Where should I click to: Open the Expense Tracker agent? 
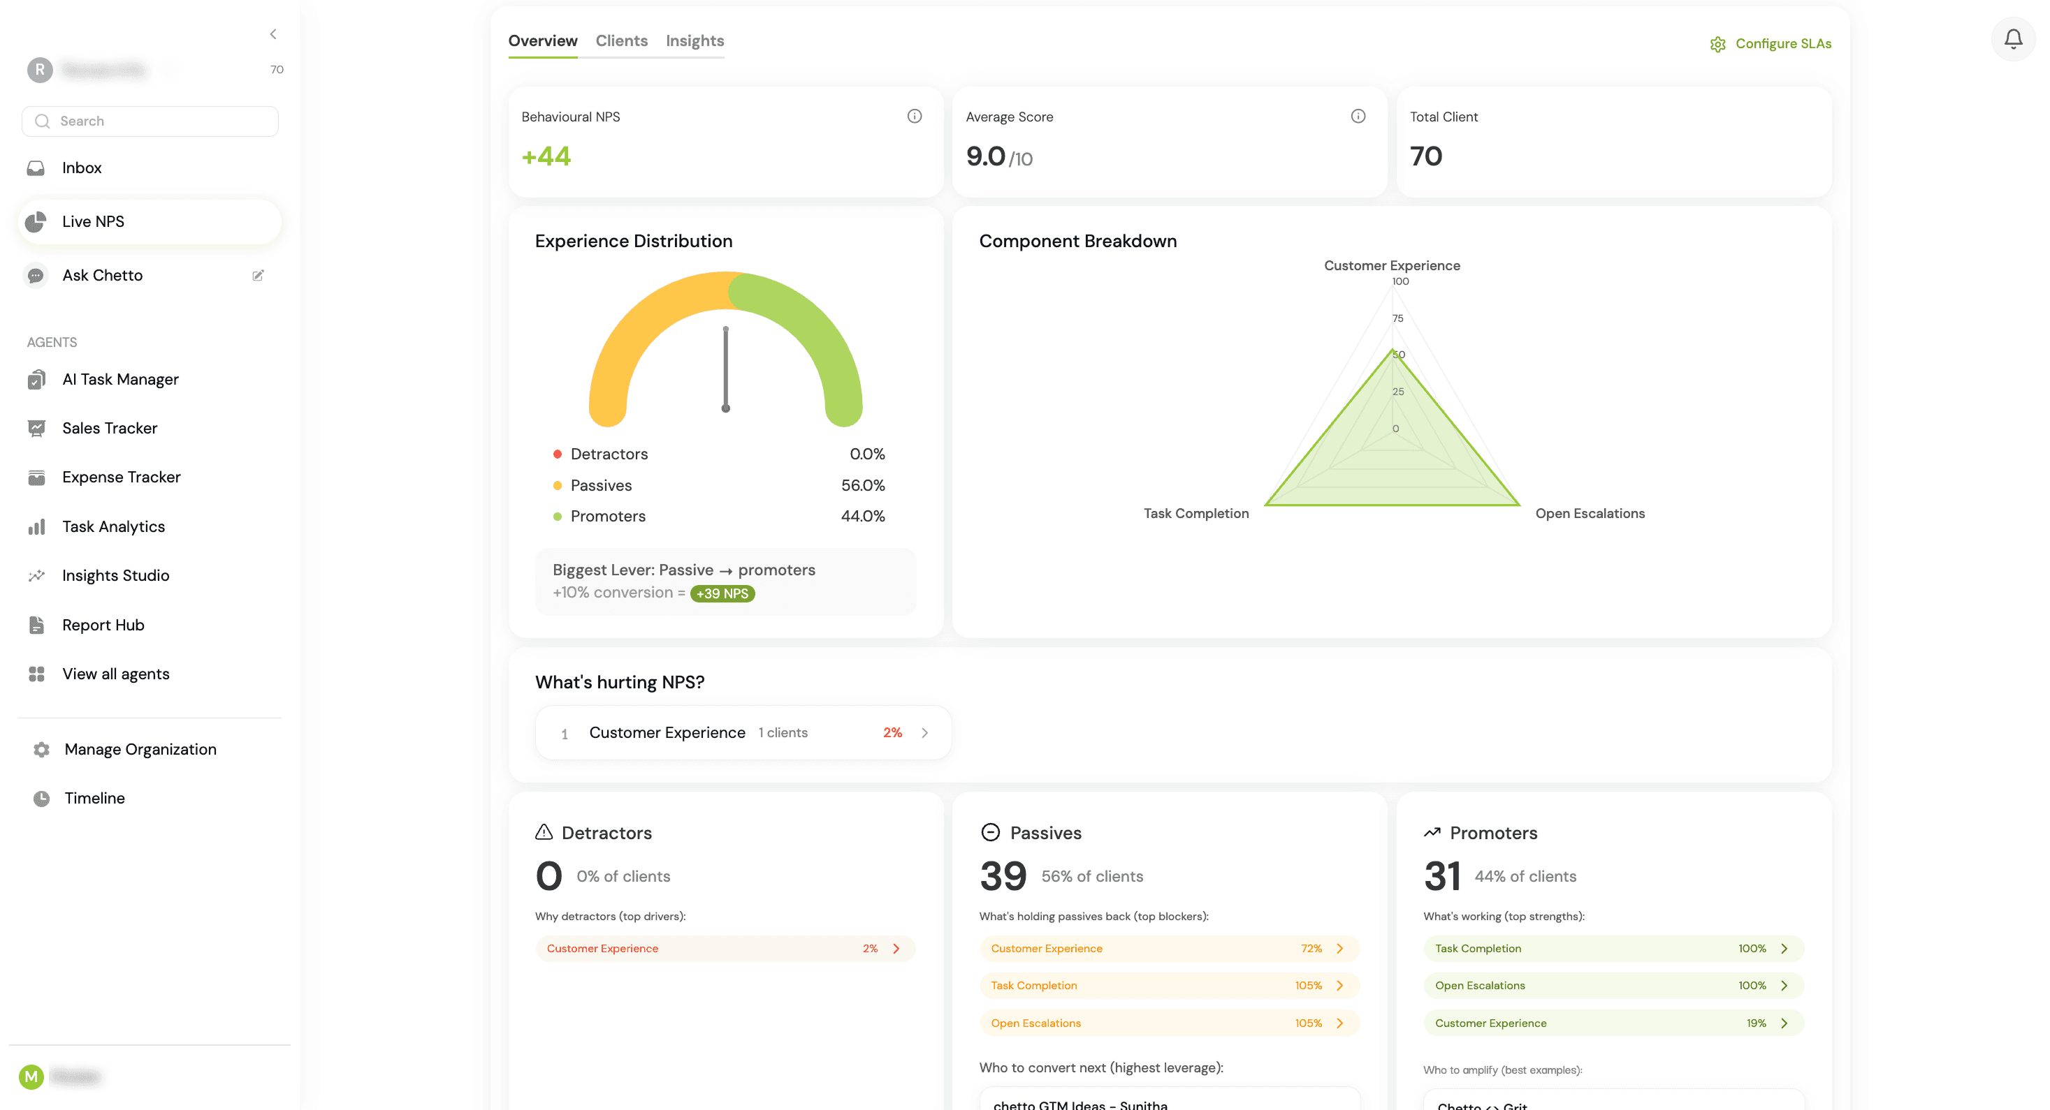click(x=121, y=477)
